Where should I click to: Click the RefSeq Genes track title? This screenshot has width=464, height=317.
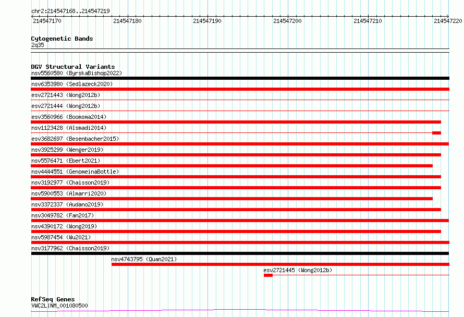tap(53, 299)
